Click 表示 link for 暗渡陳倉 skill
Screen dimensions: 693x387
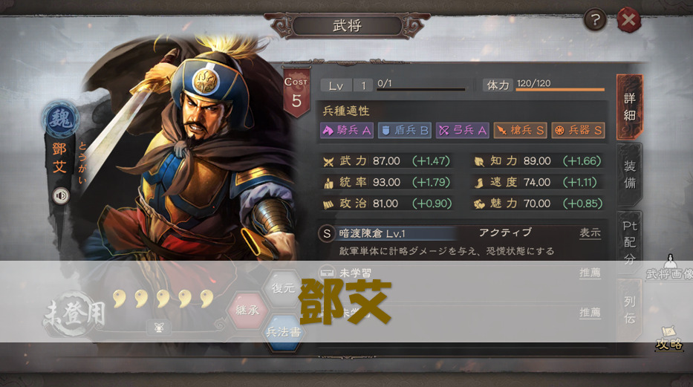[x=590, y=232]
